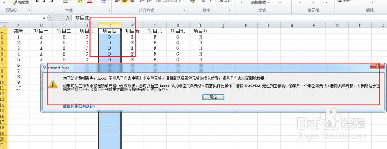Select column P header
387x149 pixels.
(x=360, y=25)
